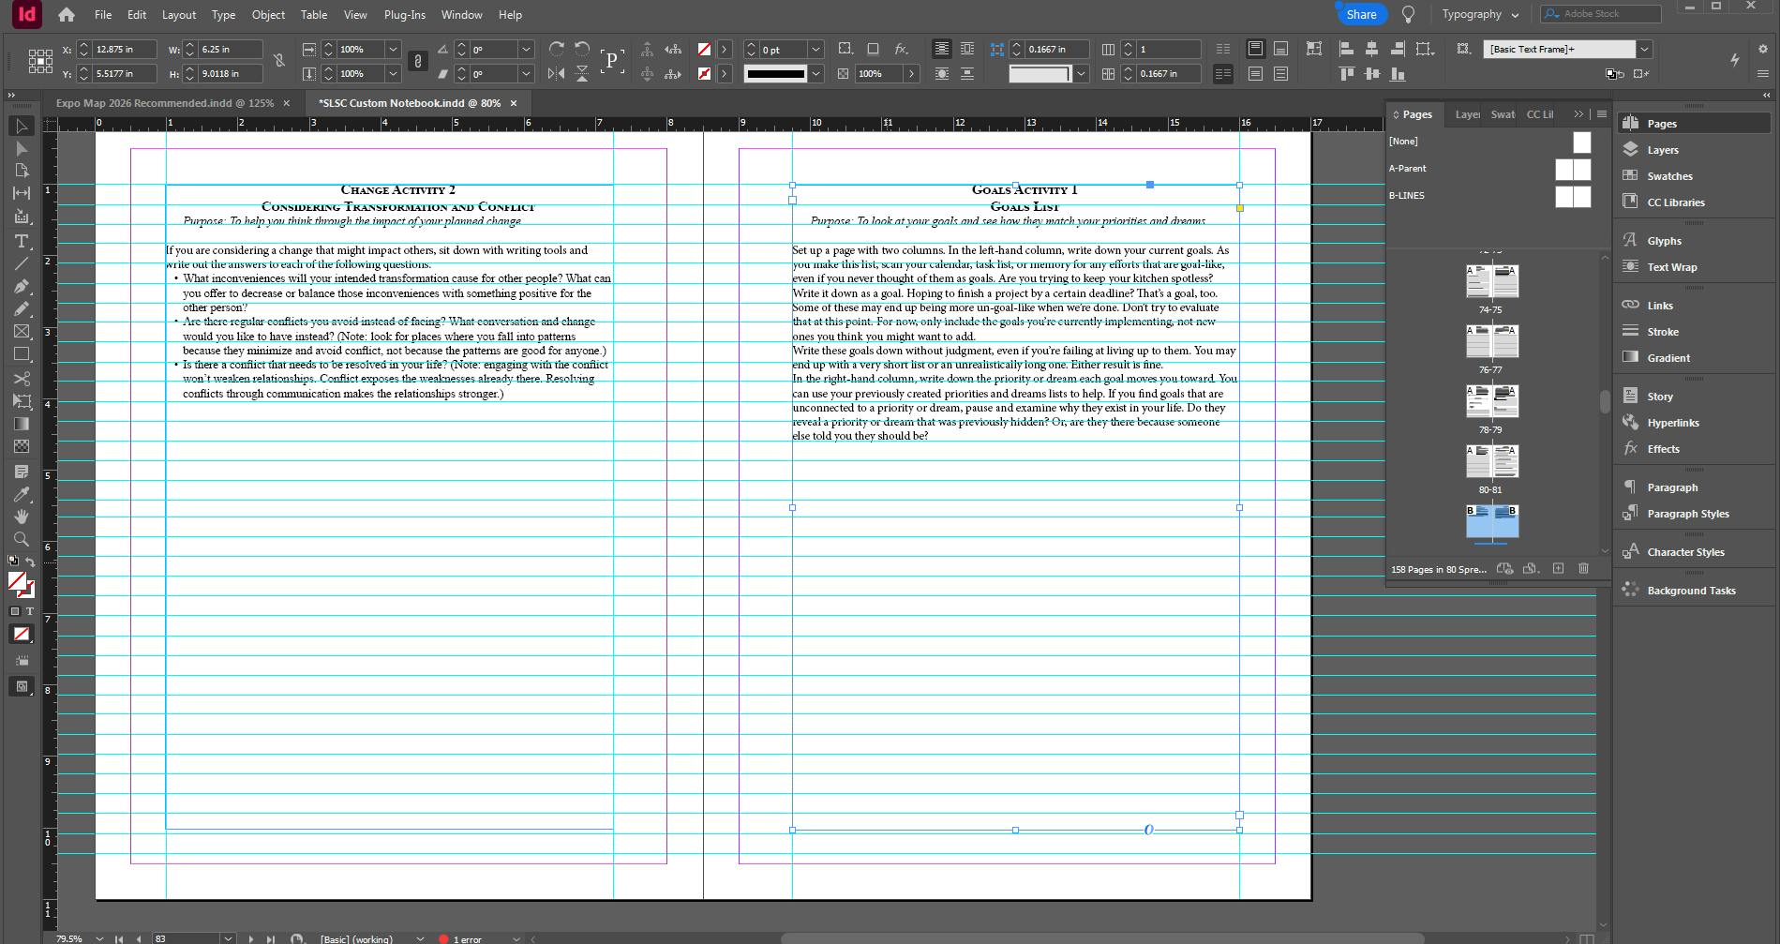Click the Share button
The image size is (1780, 944).
click(1361, 14)
